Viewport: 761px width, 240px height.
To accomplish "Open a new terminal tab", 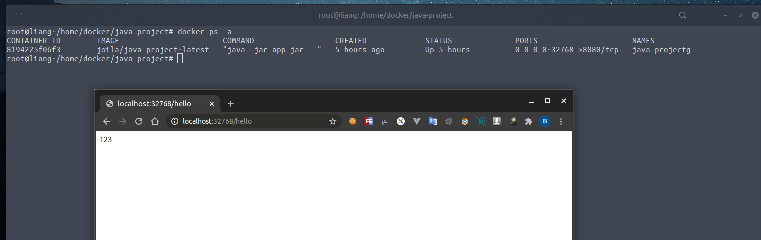I will (19, 16).
